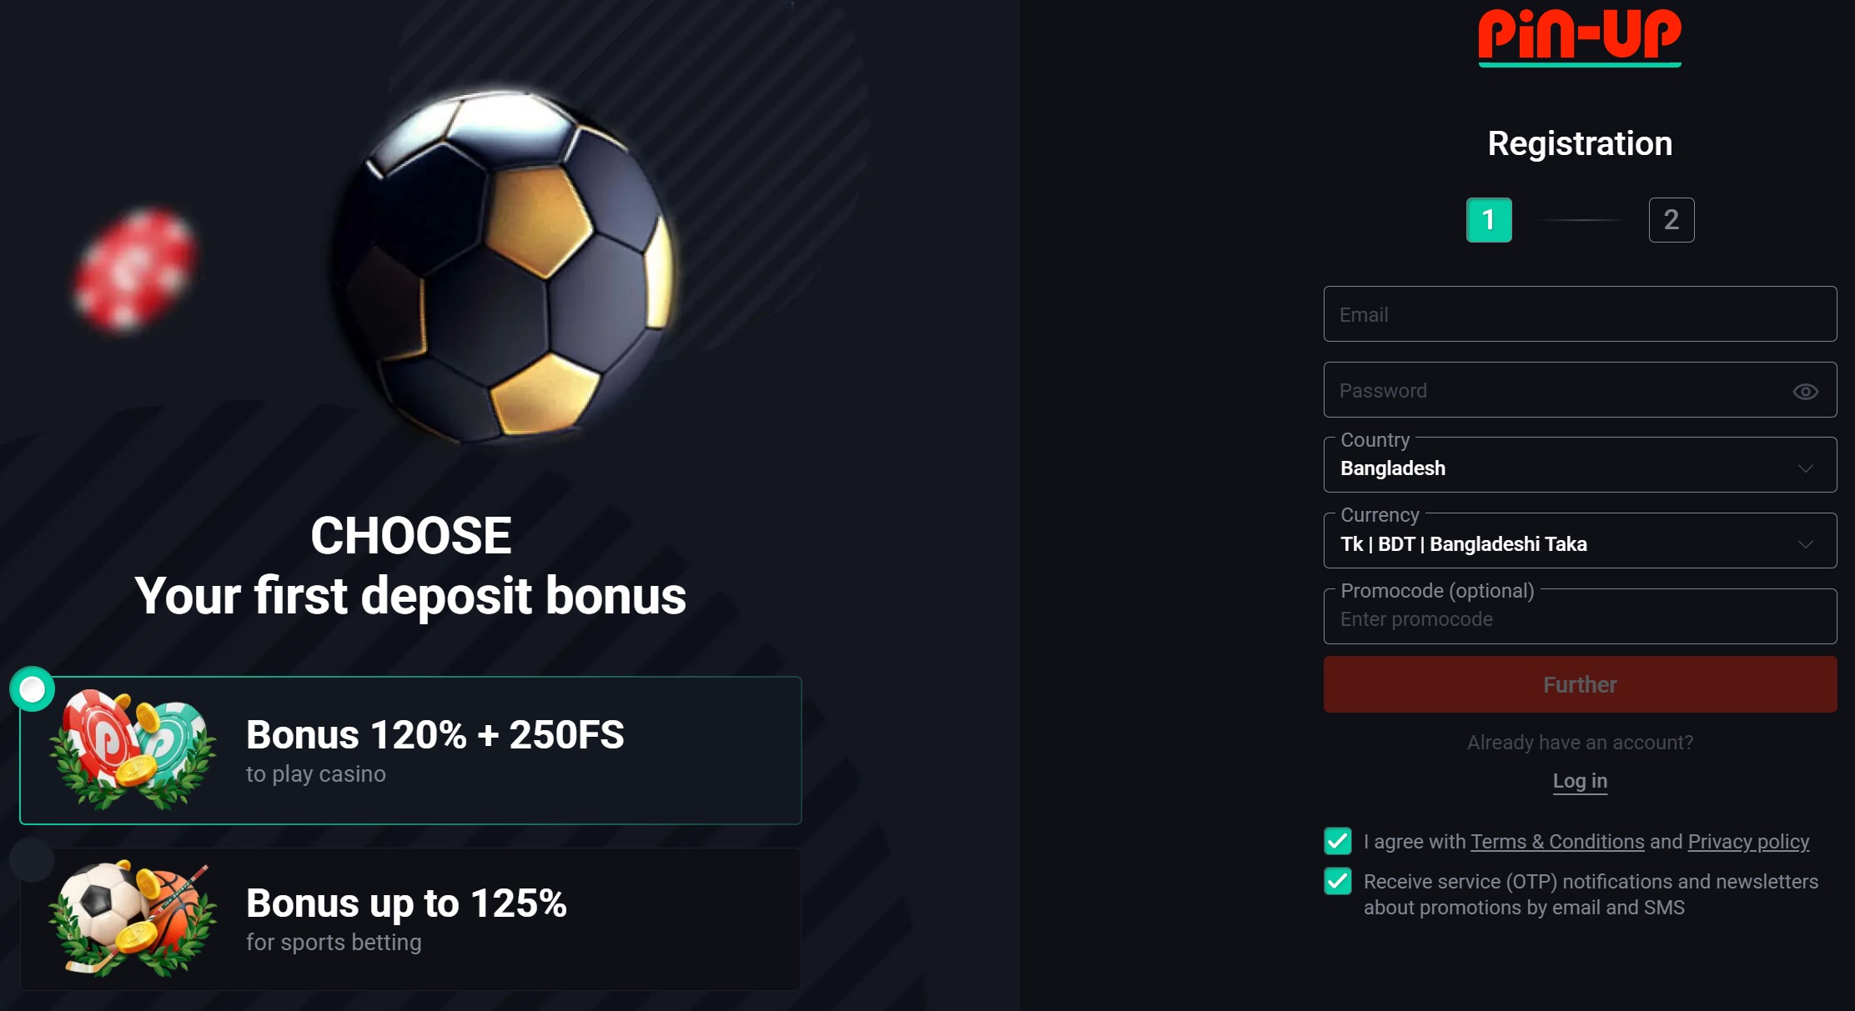Go to registration step 1
The image size is (1855, 1011).
point(1489,220)
